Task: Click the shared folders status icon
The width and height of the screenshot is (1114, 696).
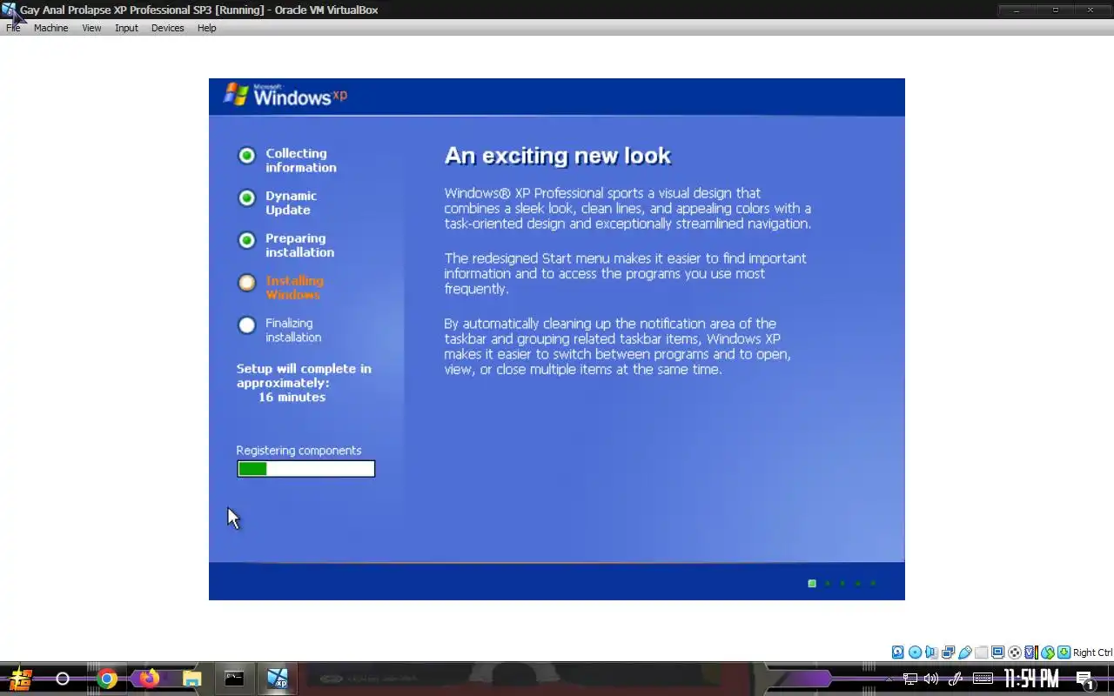Action: (x=981, y=652)
